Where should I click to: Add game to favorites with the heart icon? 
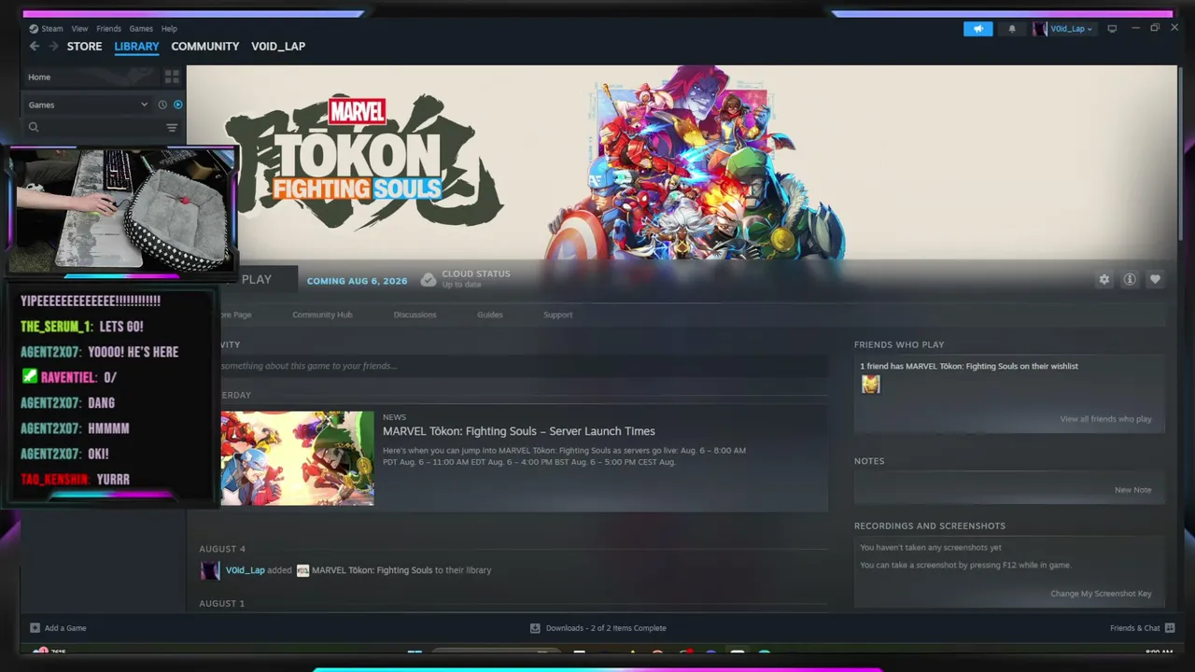click(1155, 279)
